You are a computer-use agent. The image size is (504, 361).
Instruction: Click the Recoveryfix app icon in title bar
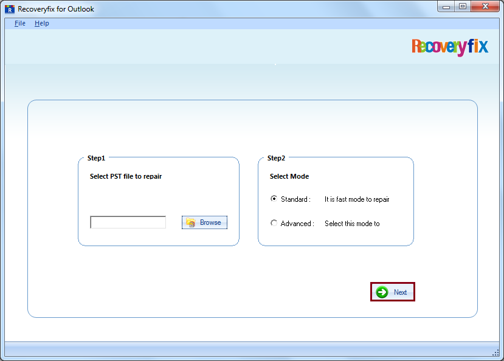tap(10, 9)
